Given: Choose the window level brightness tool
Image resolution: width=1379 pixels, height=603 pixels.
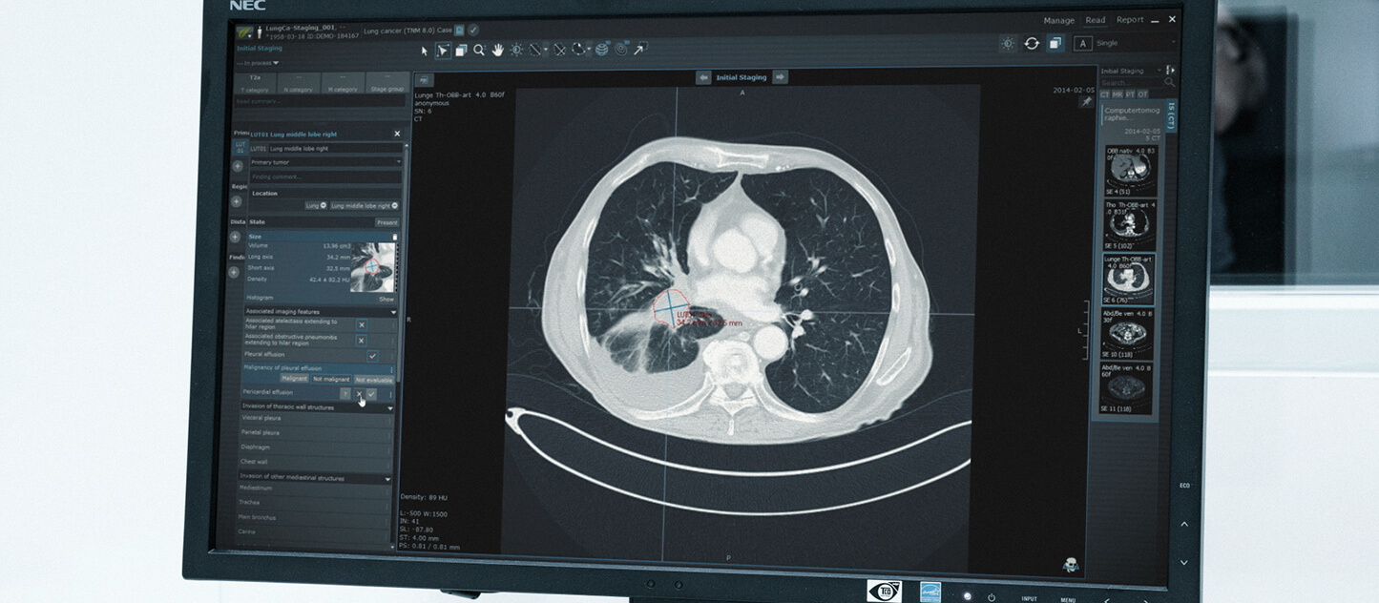Looking at the screenshot, I should (516, 51).
